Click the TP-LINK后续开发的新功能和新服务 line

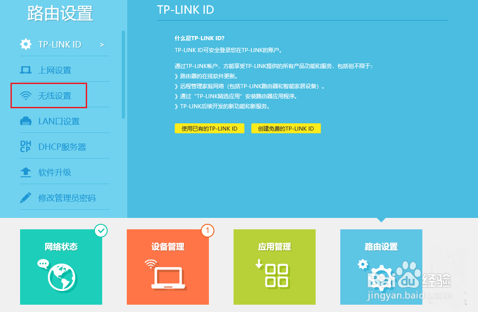point(222,106)
